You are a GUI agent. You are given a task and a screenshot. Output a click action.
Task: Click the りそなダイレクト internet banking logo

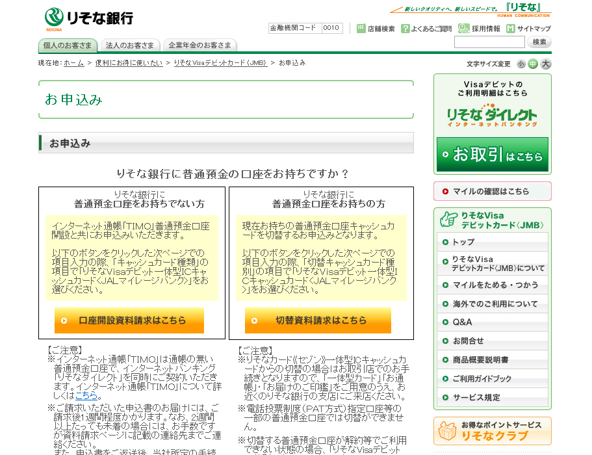(492, 116)
